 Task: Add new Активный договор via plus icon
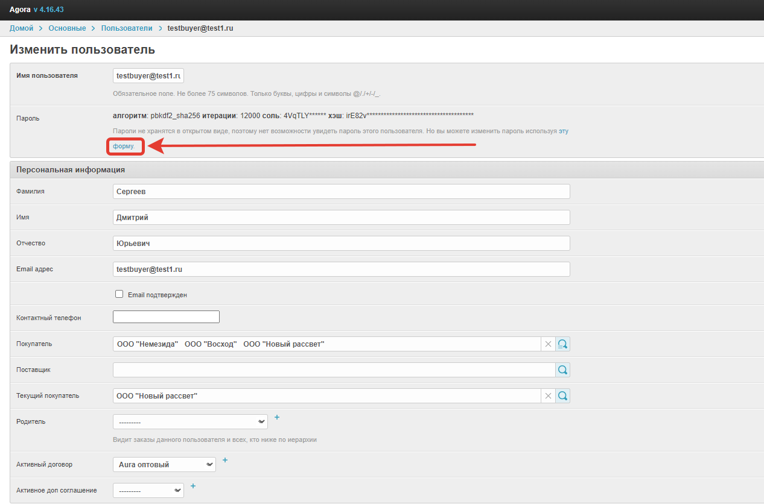click(225, 460)
